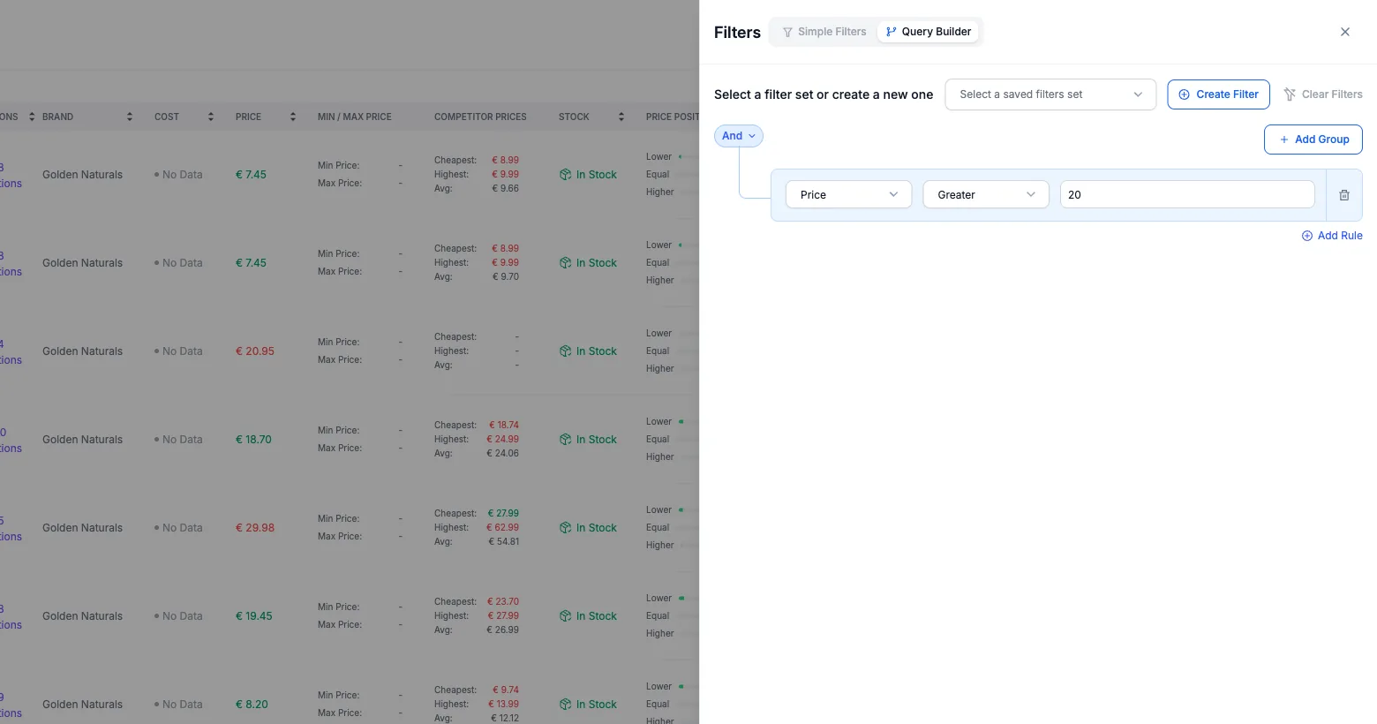Screen dimensions: 1377x724
Task: Click the value input containing 20
Action: (1187, 194)
